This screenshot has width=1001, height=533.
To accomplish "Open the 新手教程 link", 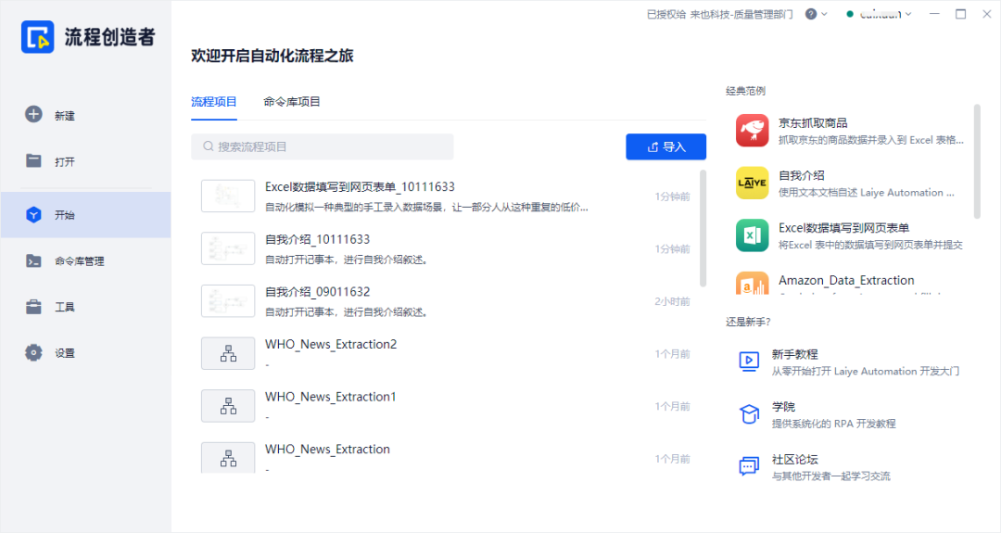I will (x=795, y=353).
